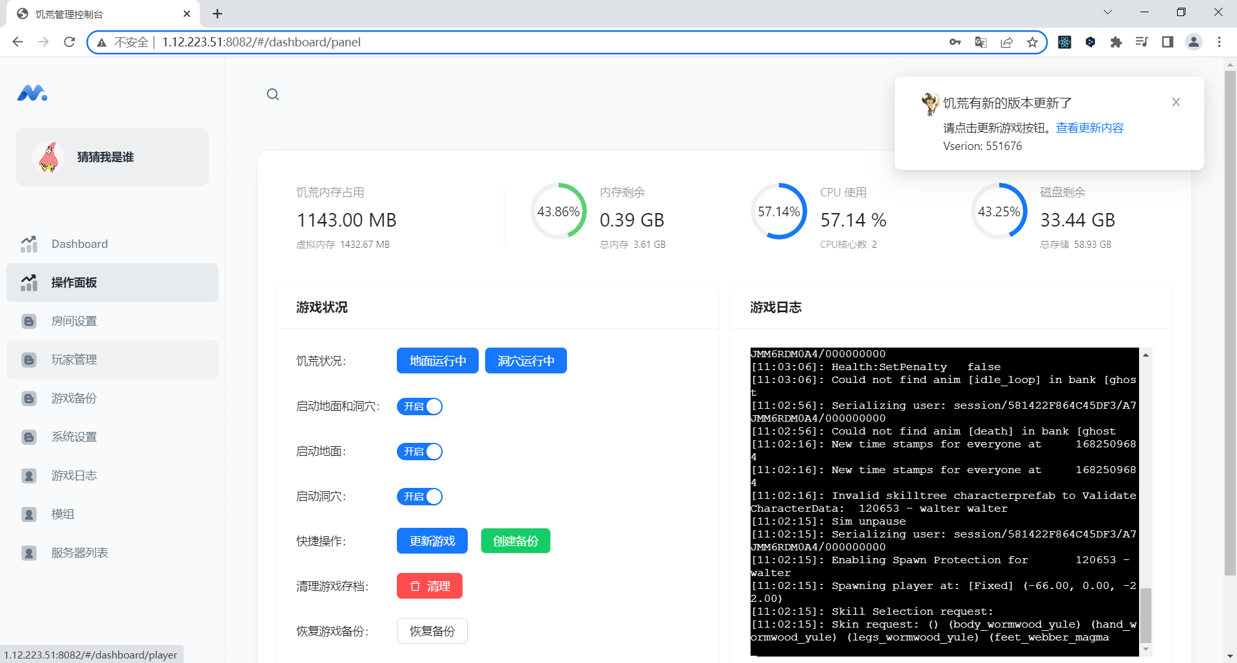The width and height of the screenshot is (1237, 663).
Task: Open 服务器列表 sidebar item
Action: [112, 553]
